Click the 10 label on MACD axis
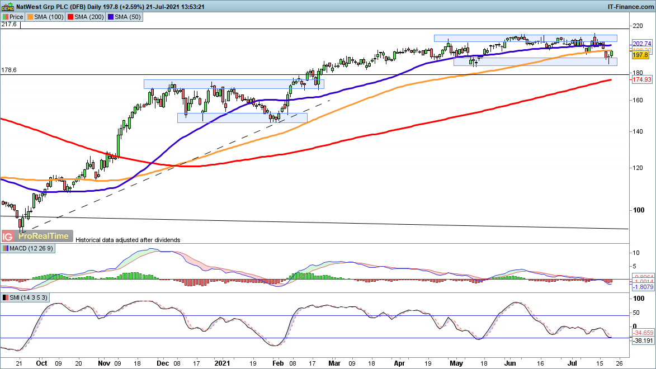The image size is (656, 369). pos(636,253)
